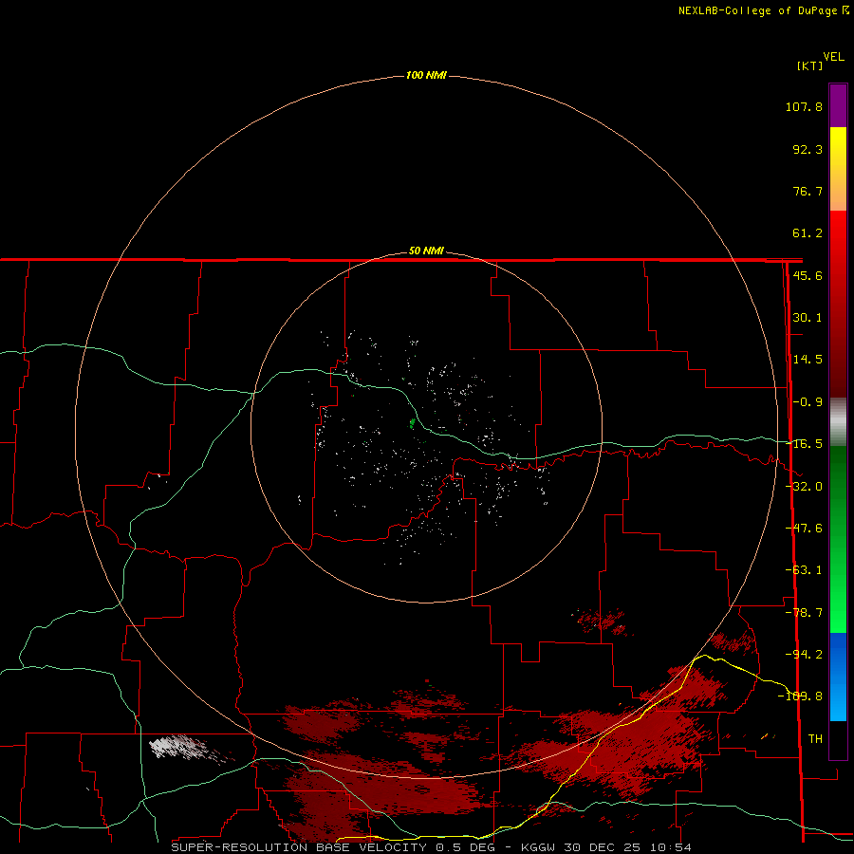Click the 76.7 velocity scale value
Screen dimensions: 854x854
[x=808, y=191]
